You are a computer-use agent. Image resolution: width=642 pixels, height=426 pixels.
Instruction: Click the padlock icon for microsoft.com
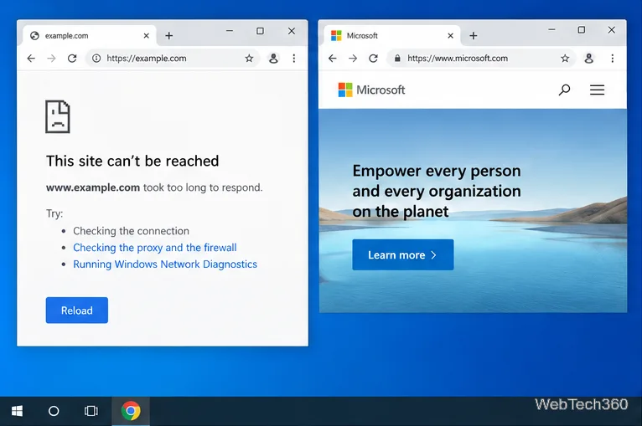click(397, 59)
